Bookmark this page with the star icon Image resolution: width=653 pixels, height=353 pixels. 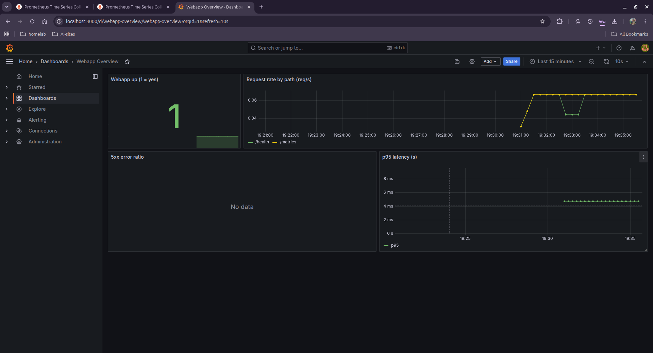pos(542,21)
